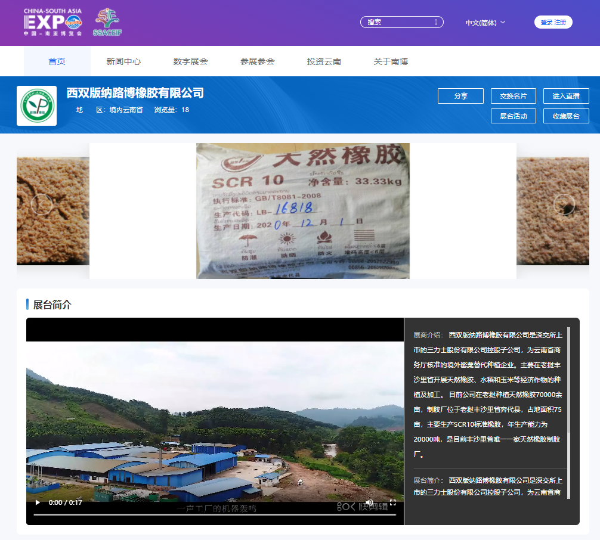
Task: Click the 进入直播 button
Action: [566, 96]
